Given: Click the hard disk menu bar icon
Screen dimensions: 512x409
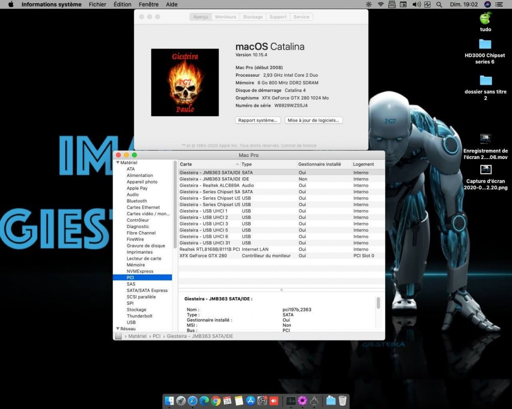Looking at the screenshot, I should point(392,4).
